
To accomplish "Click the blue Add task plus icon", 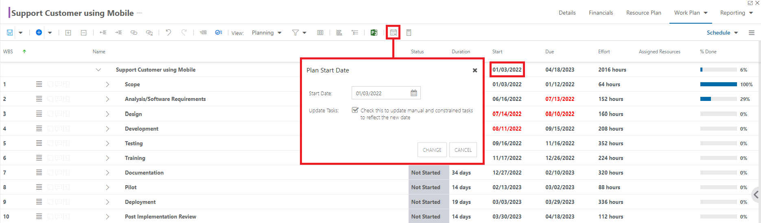I will click(39, 33).
